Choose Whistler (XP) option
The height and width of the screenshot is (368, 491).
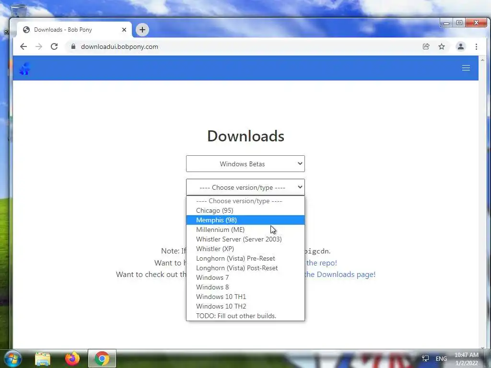245,249
